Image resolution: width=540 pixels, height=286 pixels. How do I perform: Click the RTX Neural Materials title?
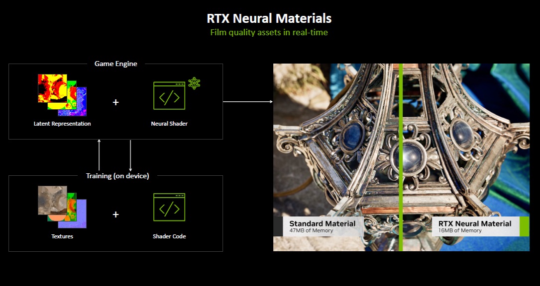[x=269, y=19]
